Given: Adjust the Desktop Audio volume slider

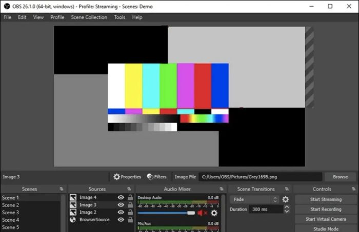Looking at the screenshot, I should (166, 213).
